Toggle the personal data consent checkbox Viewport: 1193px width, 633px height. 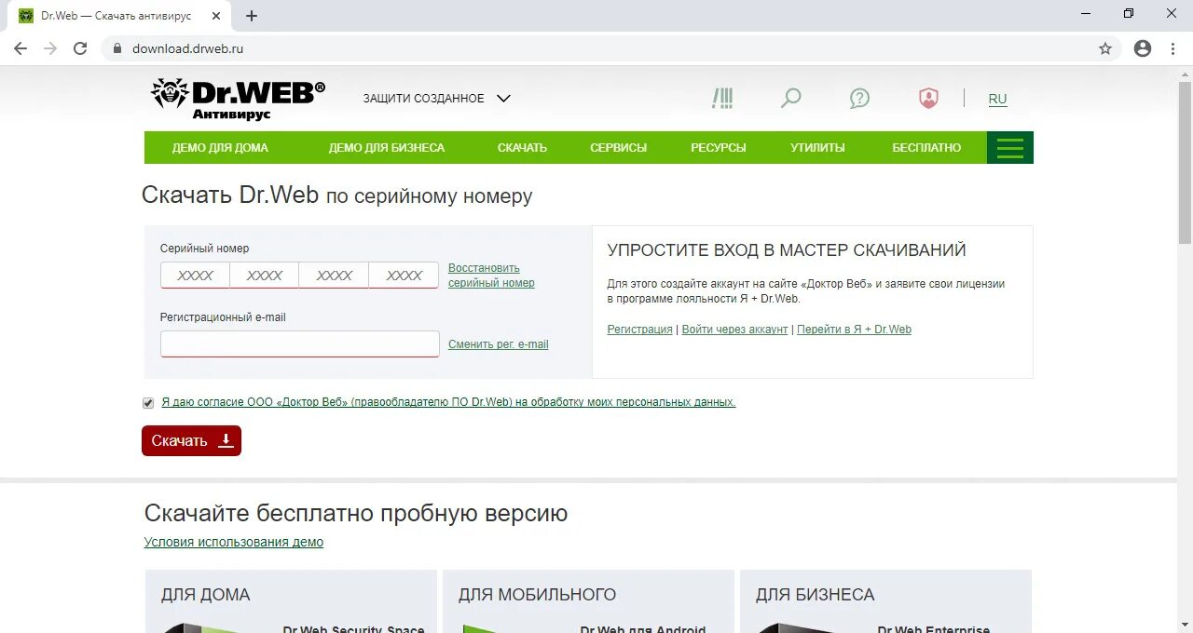point(148,403)
